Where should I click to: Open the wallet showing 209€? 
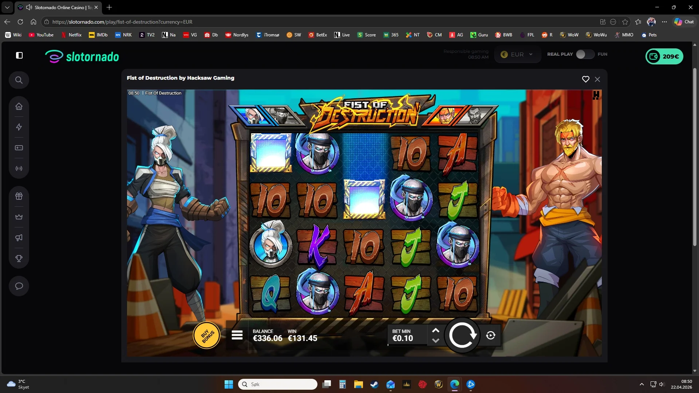click(x=664, y=56)
